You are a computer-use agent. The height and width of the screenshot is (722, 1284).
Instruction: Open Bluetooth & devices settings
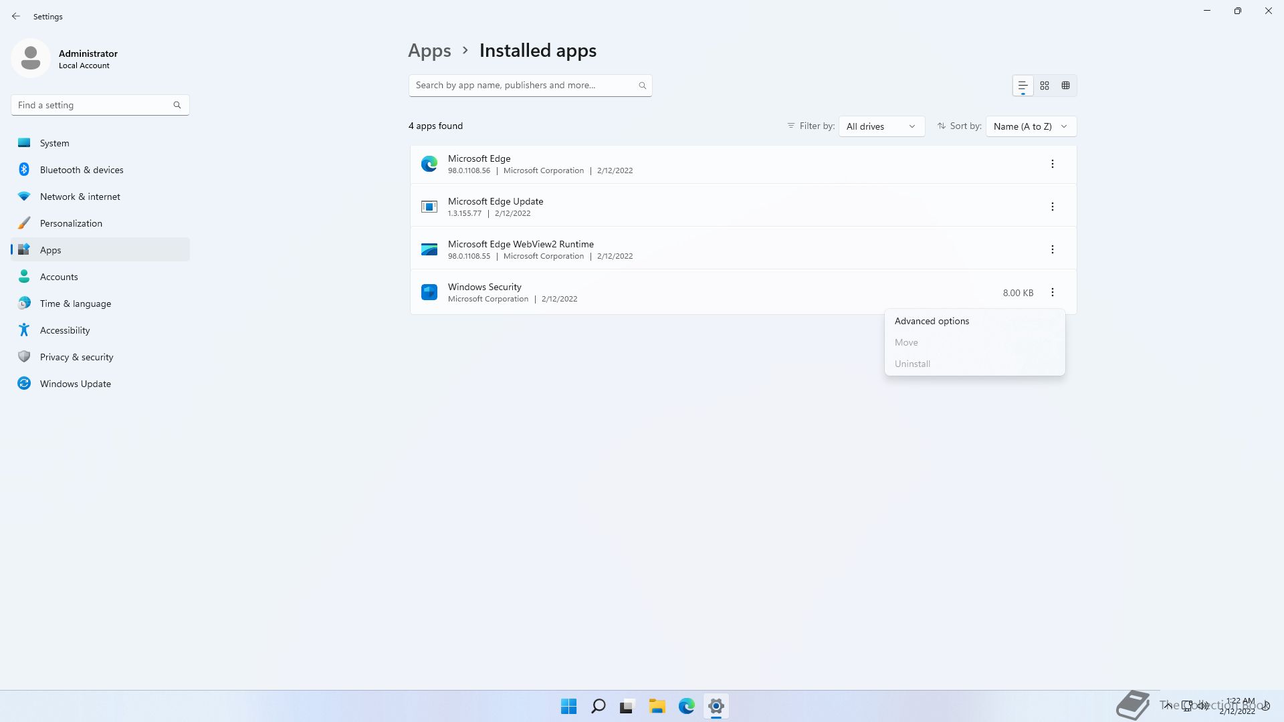click(100, 170)
